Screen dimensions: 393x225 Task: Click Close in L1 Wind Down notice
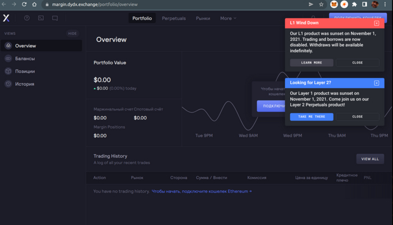coord(358,63)
